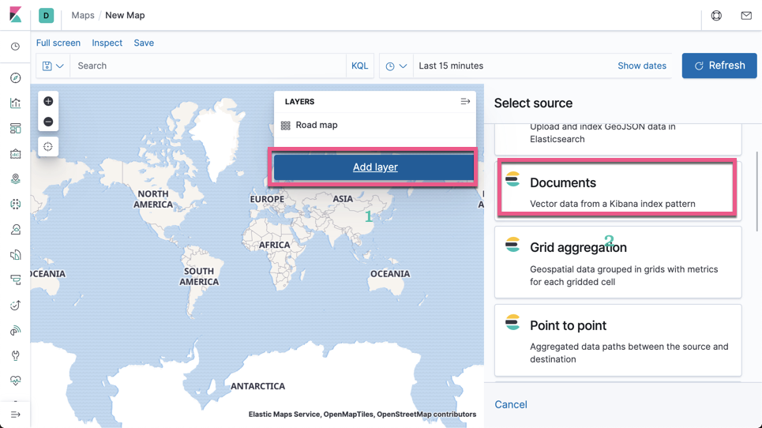Open time quick menu dropdown

point(396,66)
